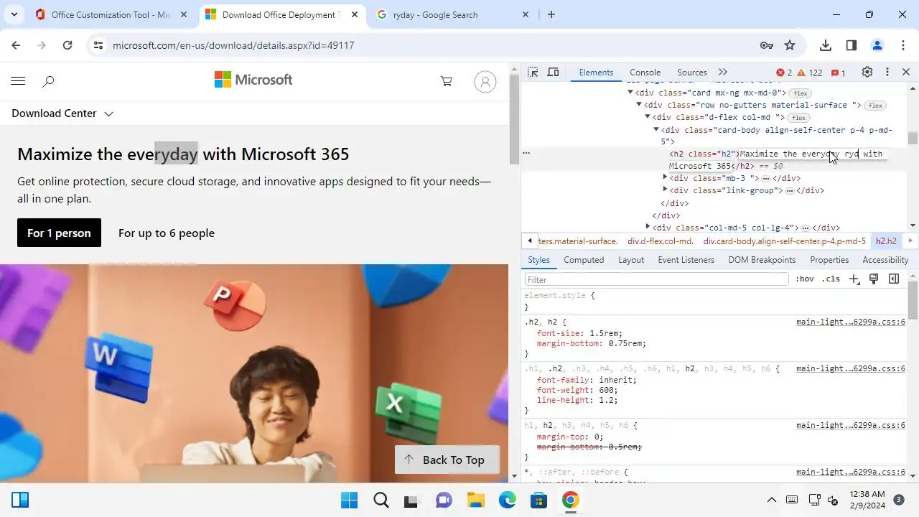Open the Microsoft hamburger menu
Image resolution: width=919 pixels, height=517 pixels.
click(18, 81)
